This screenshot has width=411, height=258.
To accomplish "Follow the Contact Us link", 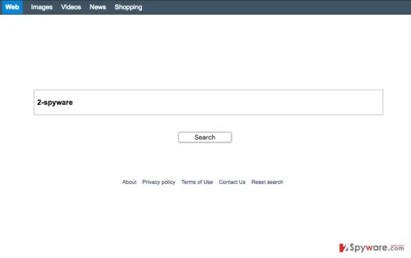I will [232, 182].
